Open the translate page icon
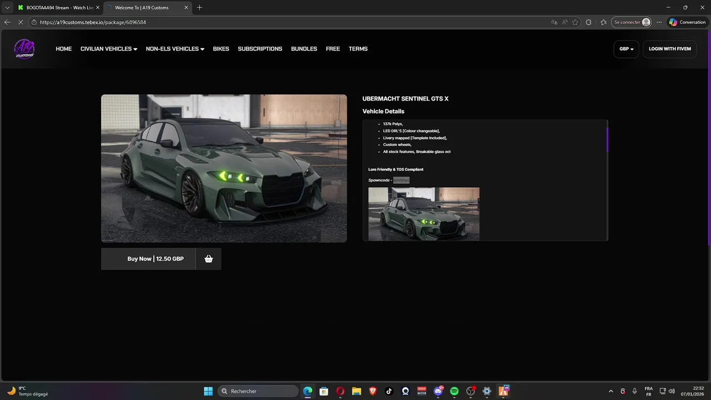The width and height of the screenshot is (711, 400). [x=554, y=22]
